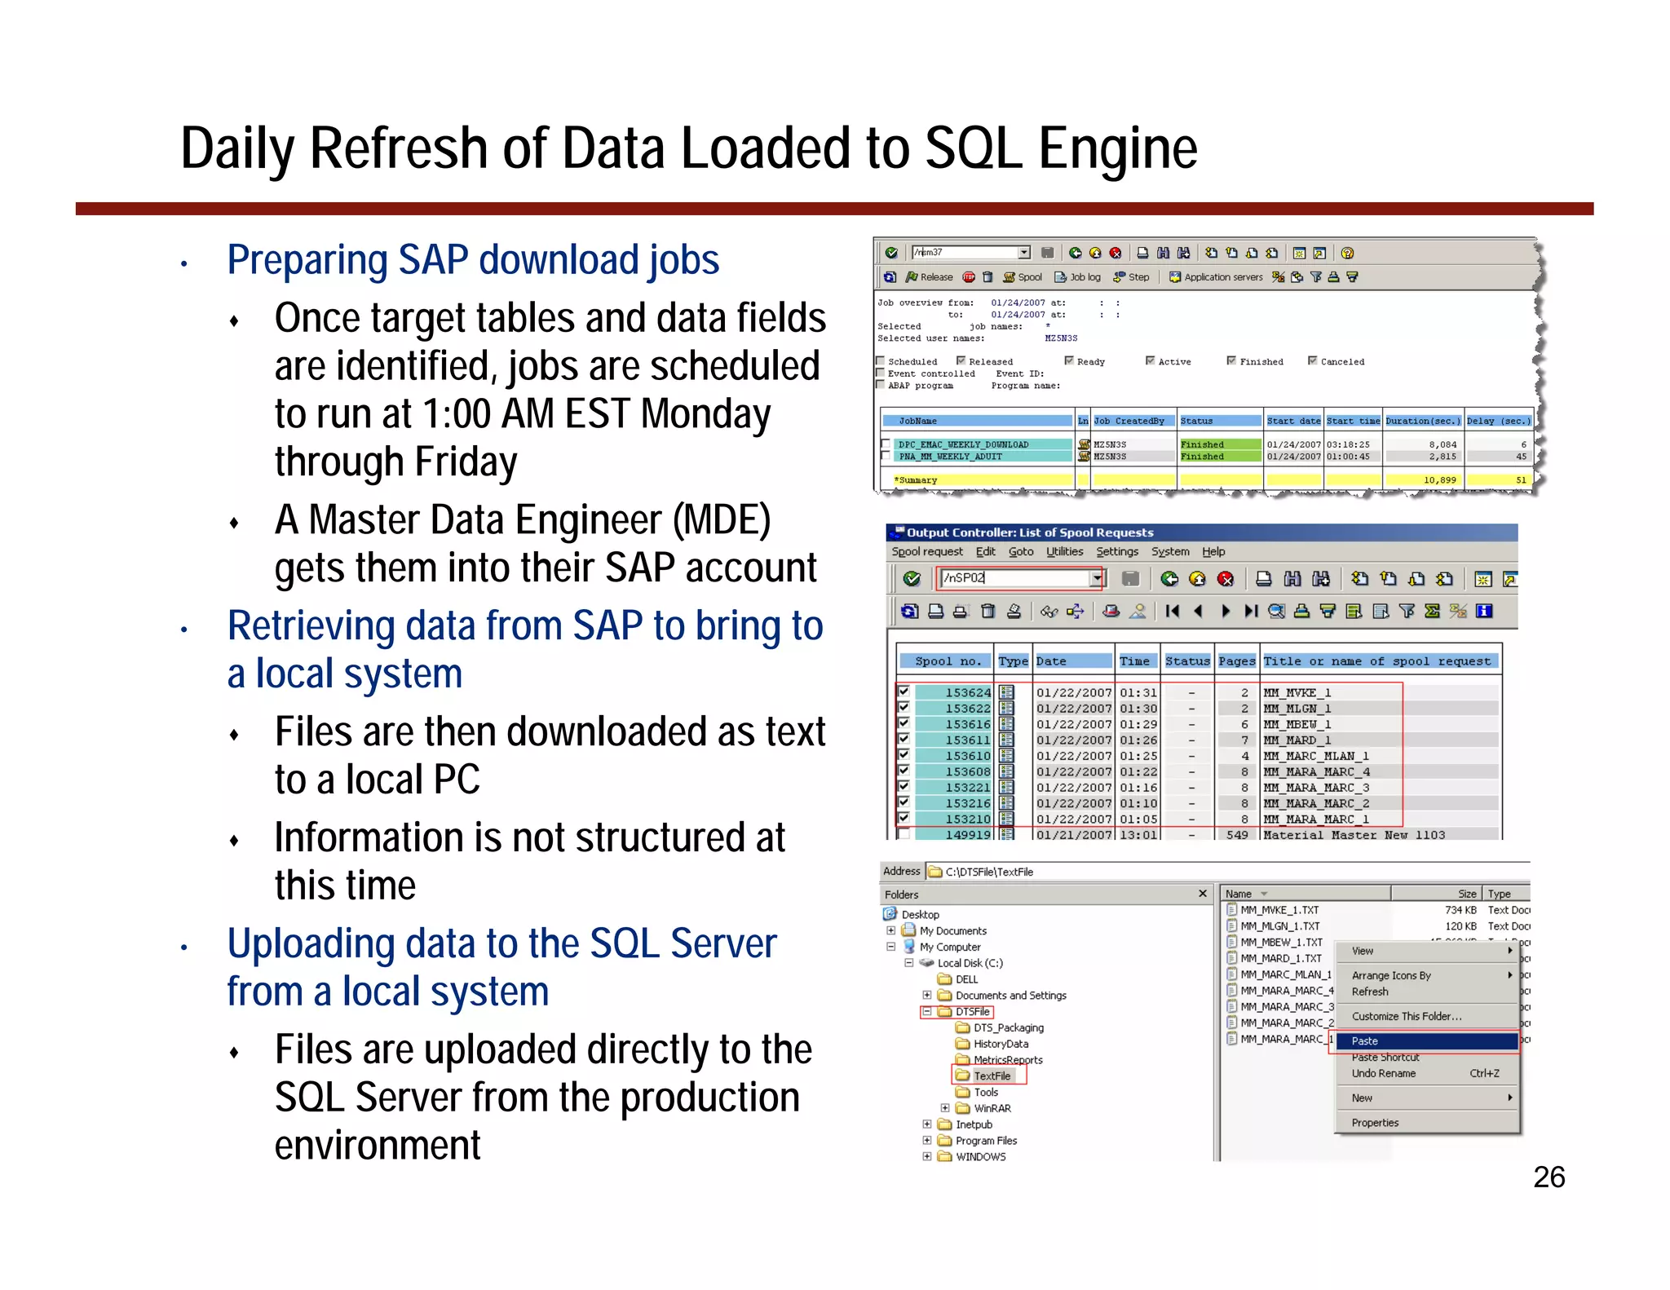The image size is (1670, 1290).
Task: Open the Spool button in job toolbar
Action: pyautogui.click(x=1023, y=277)
